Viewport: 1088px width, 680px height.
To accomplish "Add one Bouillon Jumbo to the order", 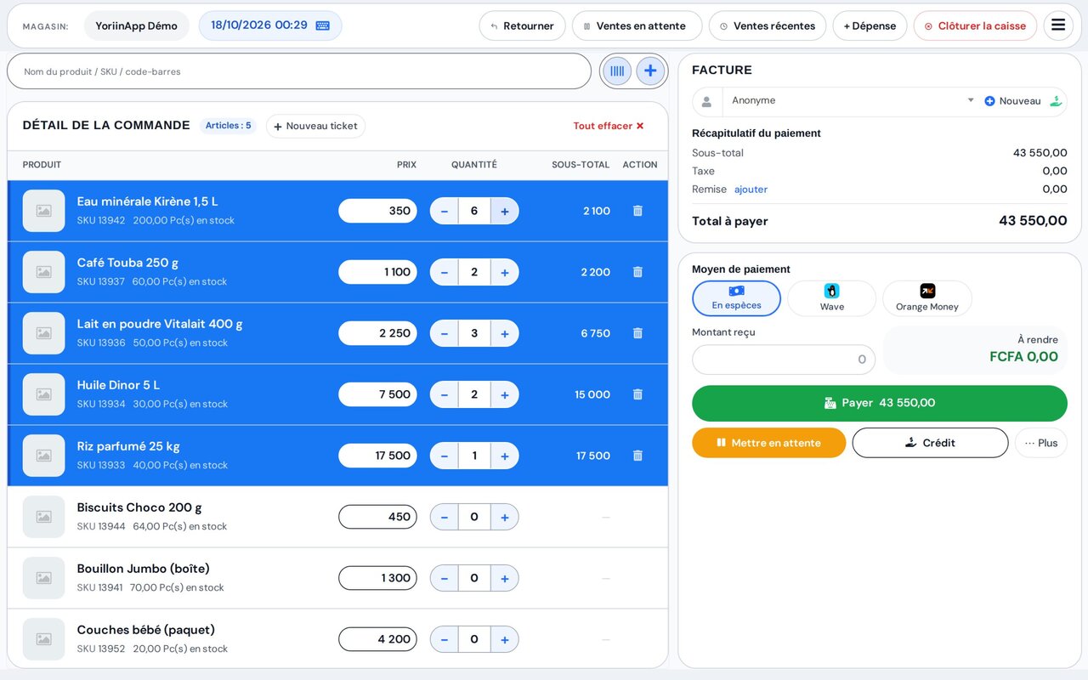I will tap(505, 578).
